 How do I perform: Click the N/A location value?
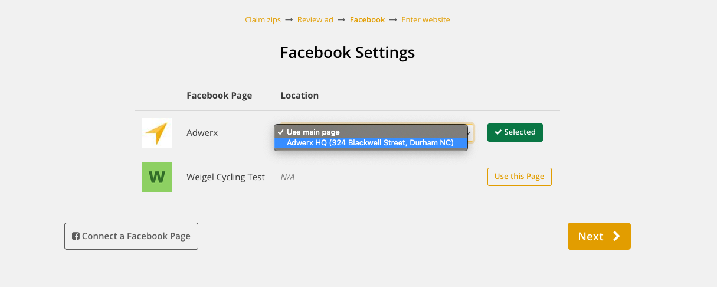coord(287,177)
